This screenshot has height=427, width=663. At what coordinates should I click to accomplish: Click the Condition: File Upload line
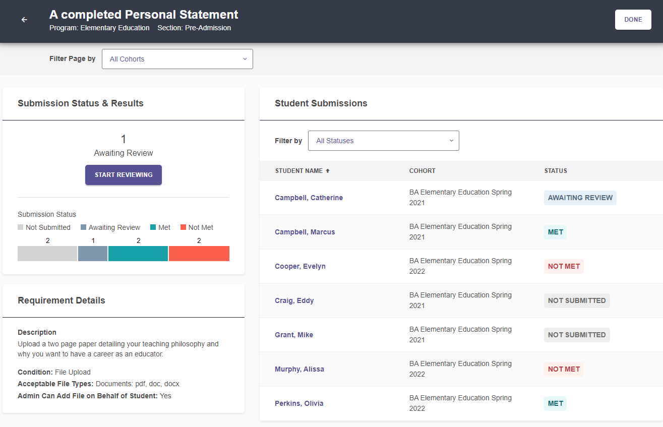coord(54,372)
